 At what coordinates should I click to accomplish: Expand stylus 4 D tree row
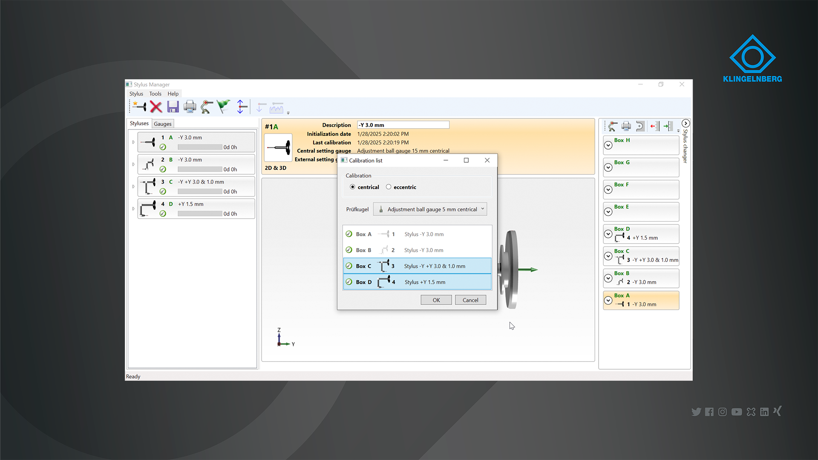click(133, 209)
